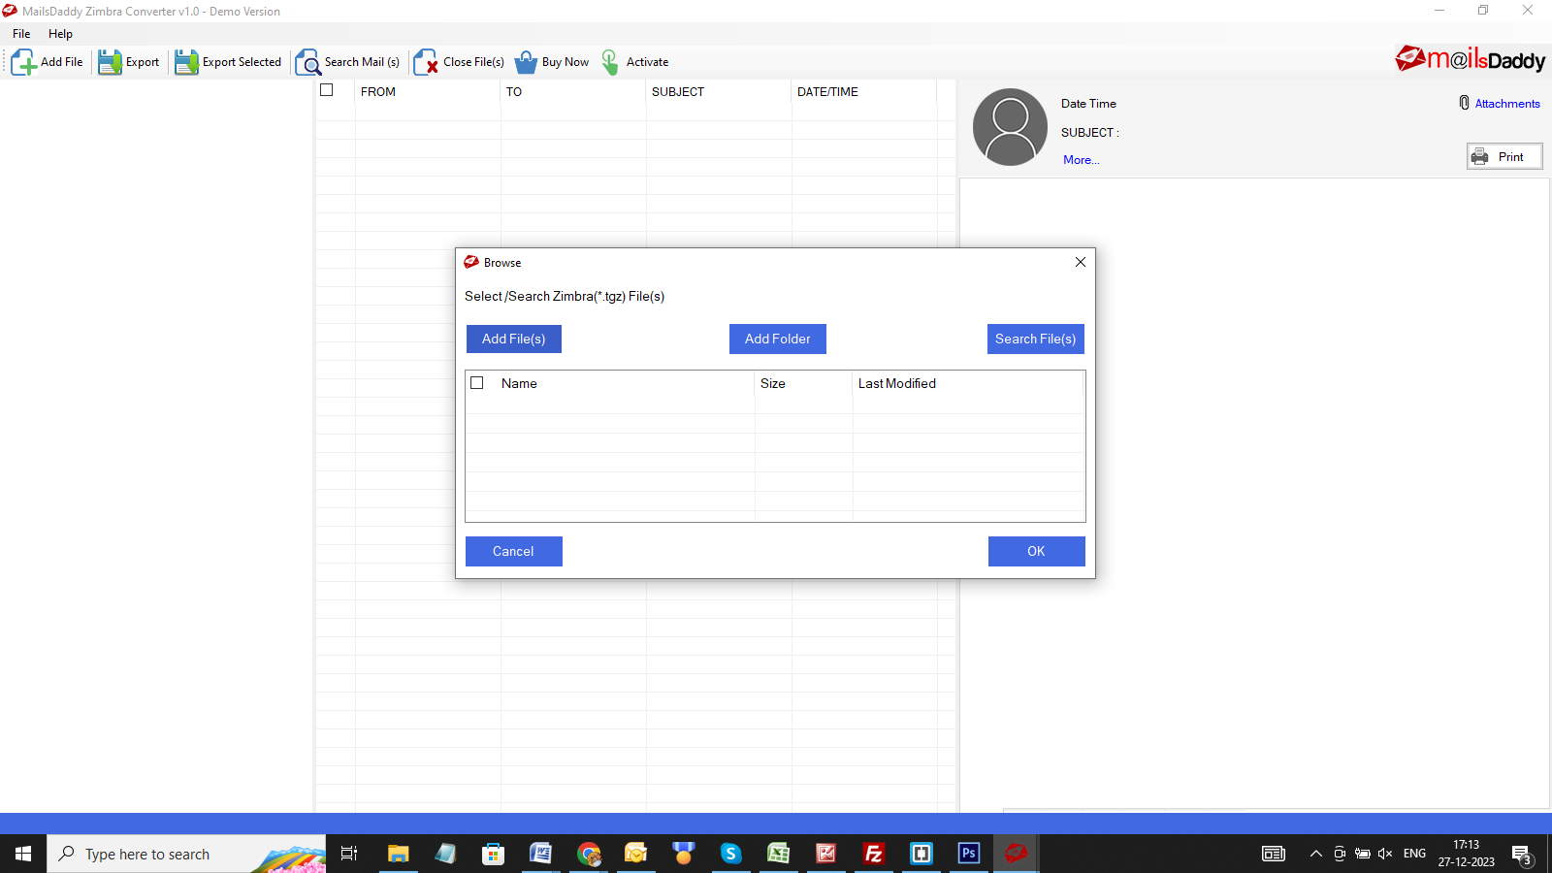The image size is (1552, 873).
Task: Click the Buy Now basket icon
Action: click(526, 62)
